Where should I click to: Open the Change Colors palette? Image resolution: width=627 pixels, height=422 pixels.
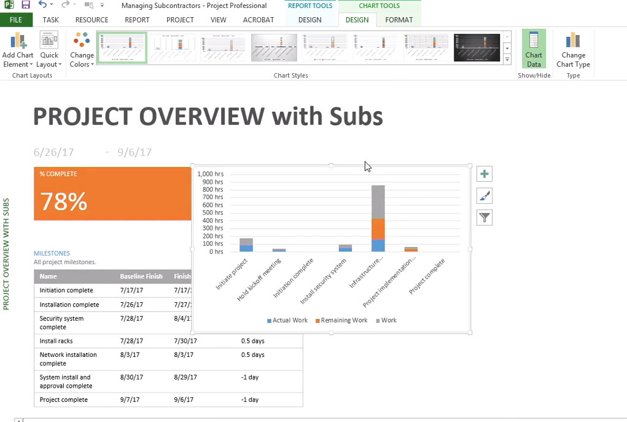[x=82, y=50]
